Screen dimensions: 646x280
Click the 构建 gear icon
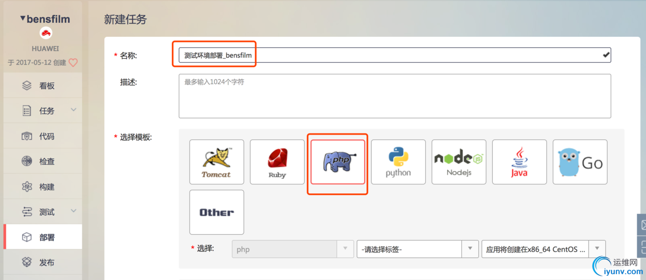point(27,186)
